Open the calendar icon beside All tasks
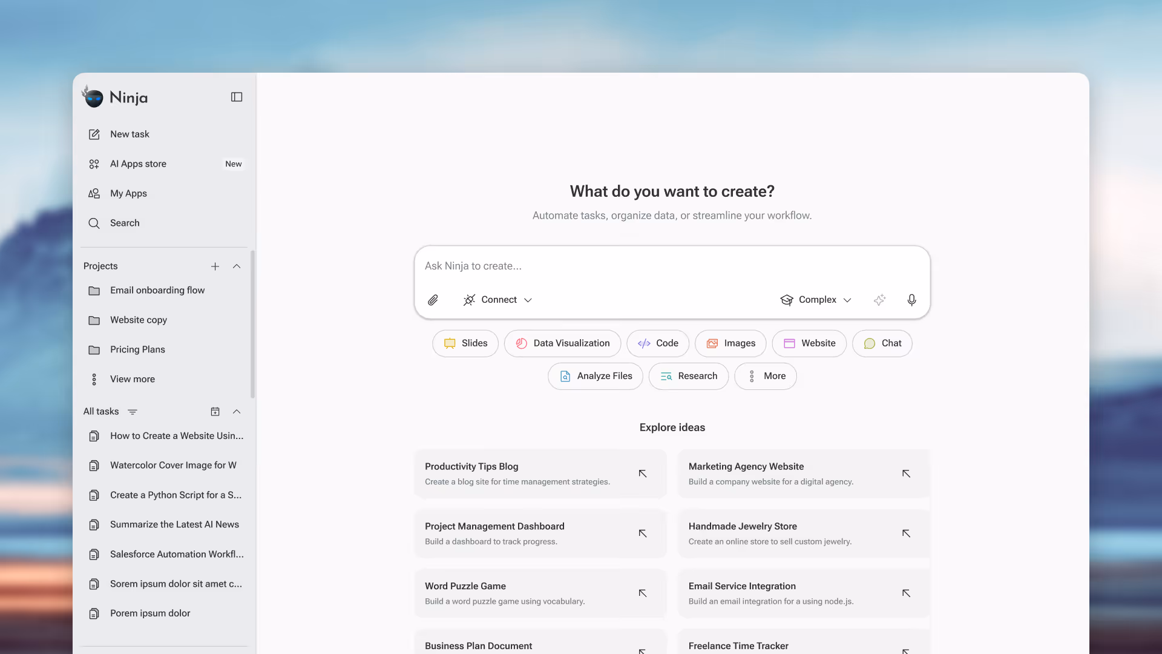Viewport: 1162px width, 654px height. pyautogui.click(x=215, y=412)
